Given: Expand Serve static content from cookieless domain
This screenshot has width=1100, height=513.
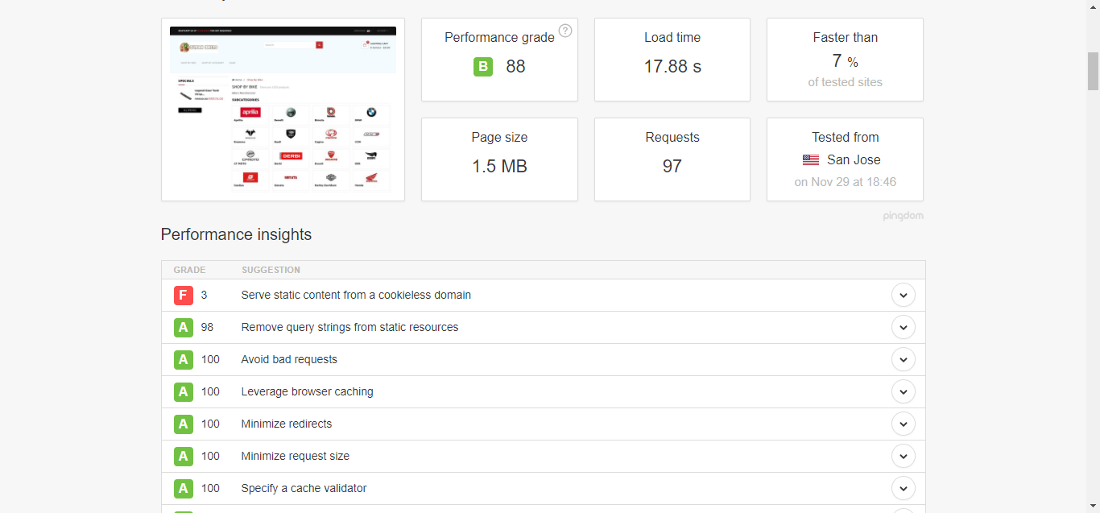Looking at the screenshot, I should coord(904,296).
